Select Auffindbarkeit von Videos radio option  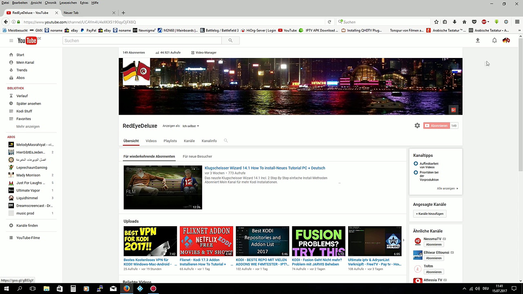(x=416, y=164)
